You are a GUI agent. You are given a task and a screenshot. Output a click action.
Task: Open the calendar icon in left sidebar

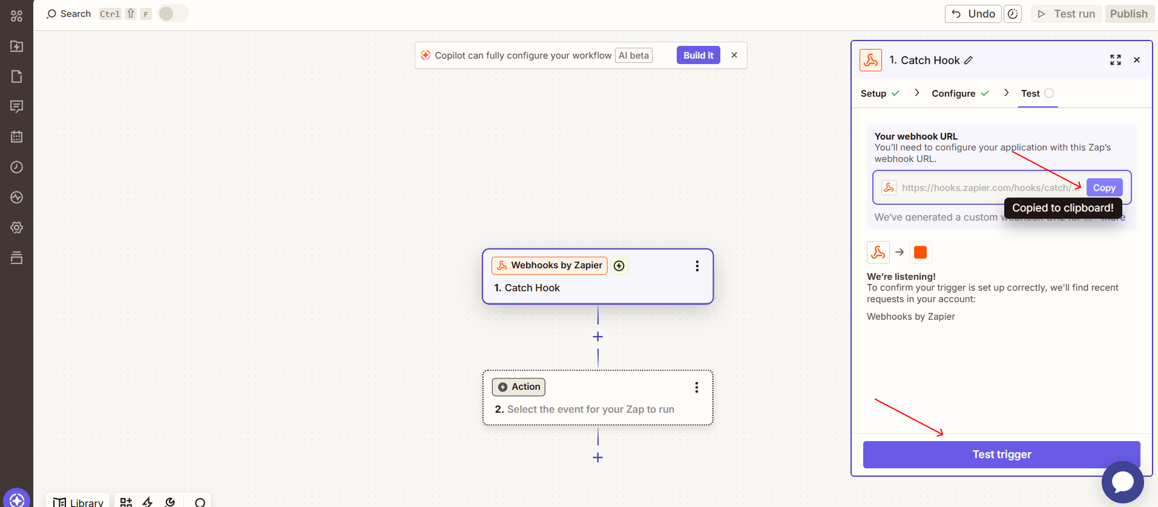(x=16, y=137)
